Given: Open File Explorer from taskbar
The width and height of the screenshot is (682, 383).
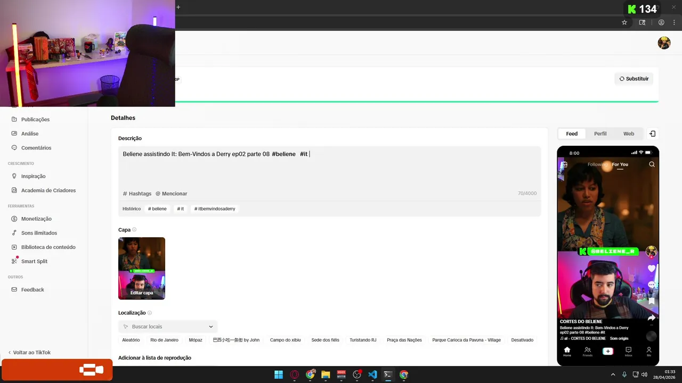Looking at the screenshot, I should [x=326, y=374].
